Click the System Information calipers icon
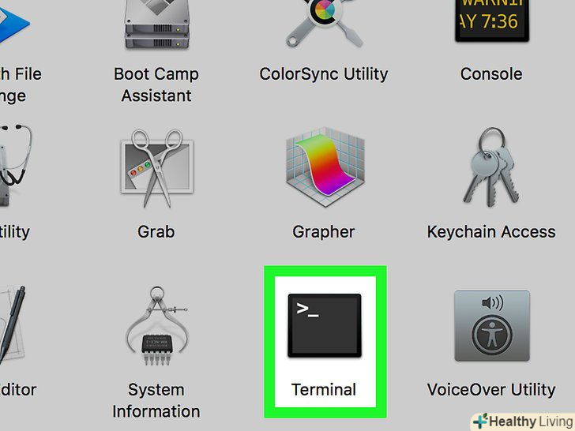 (x=157, y=326)
